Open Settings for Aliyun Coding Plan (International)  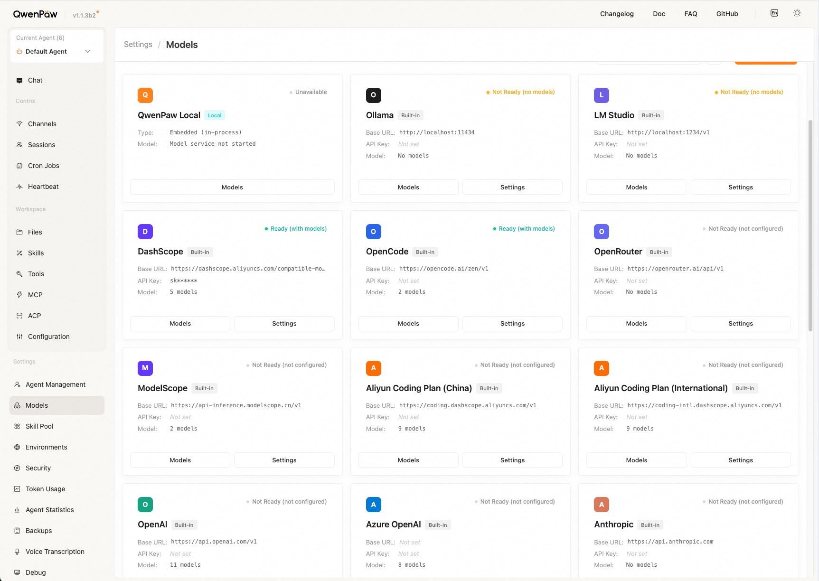[741, 460]
